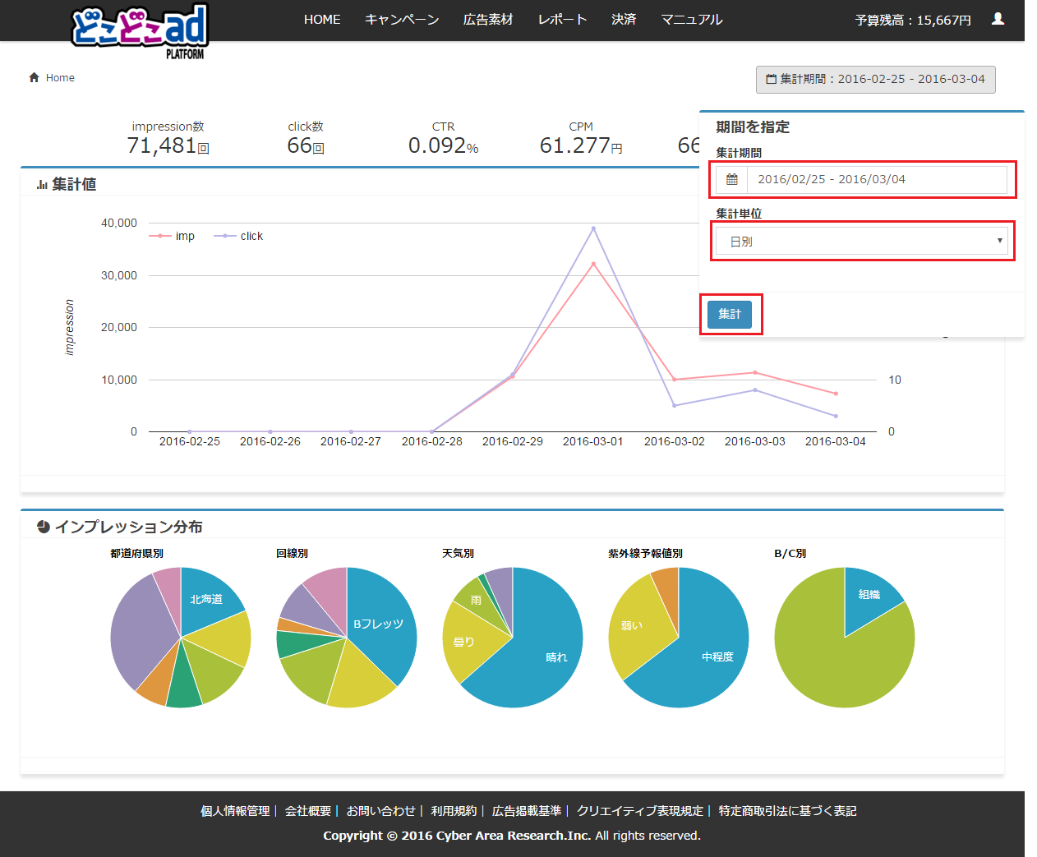Go to the レポート menu item
Screen dimensions: 1037x857
[562, 19]
